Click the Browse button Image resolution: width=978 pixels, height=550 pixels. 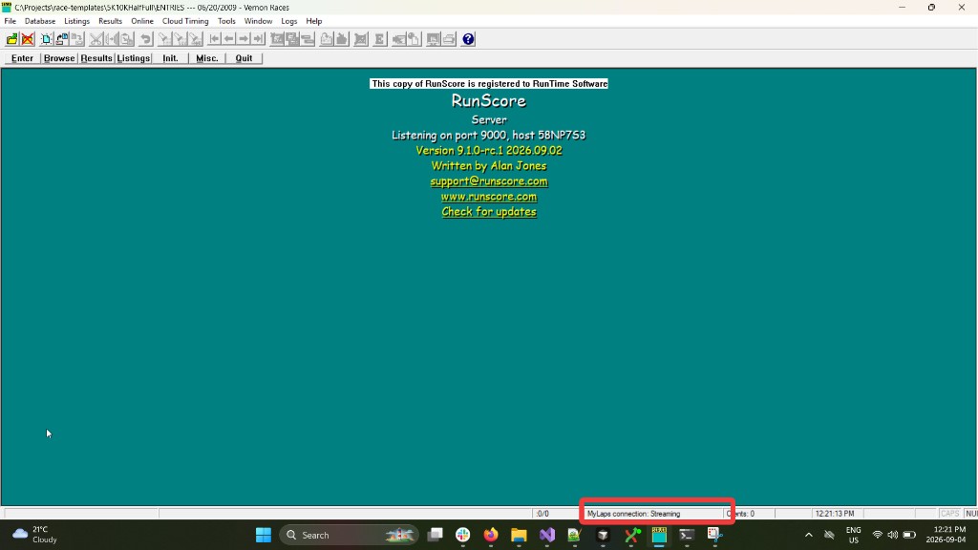click(59, 58)
